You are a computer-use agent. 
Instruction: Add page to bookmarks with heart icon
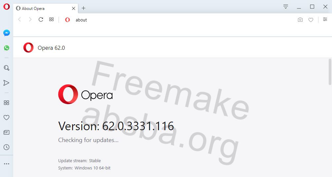tap(311, 20)
